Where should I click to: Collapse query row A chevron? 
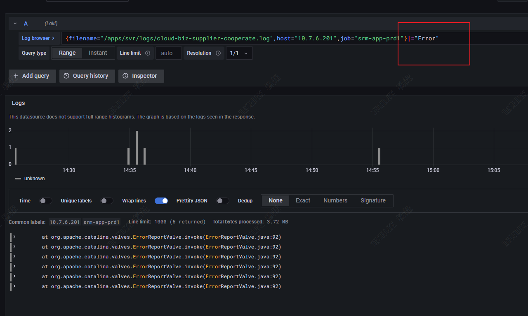(15, 24)
